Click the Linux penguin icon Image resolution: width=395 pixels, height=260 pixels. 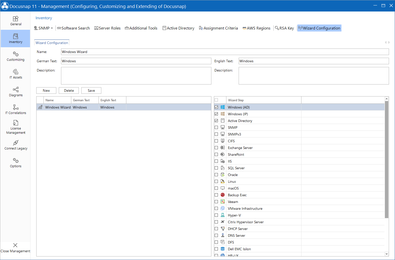click(x=223, y=181)
